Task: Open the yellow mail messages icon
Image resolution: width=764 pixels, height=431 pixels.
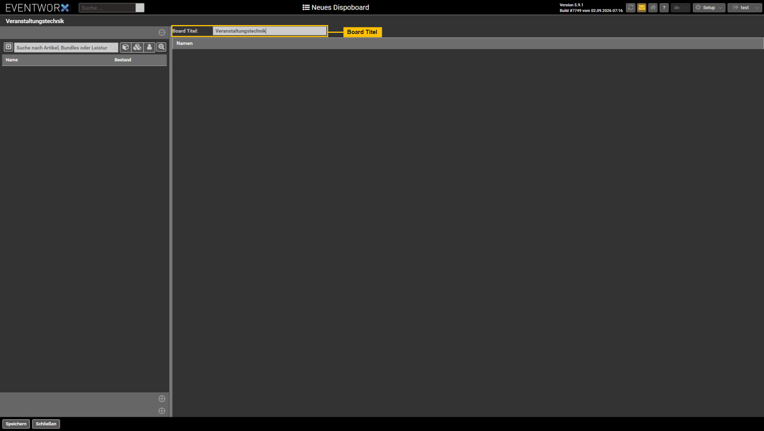Action: 642,8
